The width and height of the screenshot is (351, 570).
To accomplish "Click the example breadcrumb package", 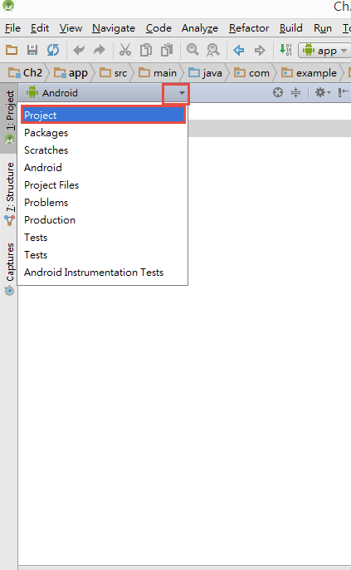I will coord(310,73).
